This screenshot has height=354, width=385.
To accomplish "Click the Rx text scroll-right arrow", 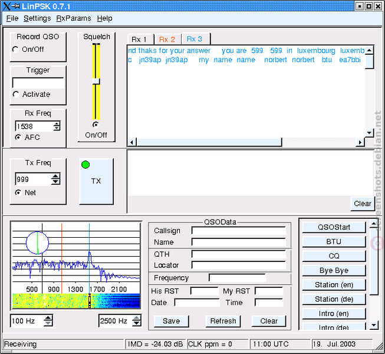I will click(x=360, y=142).
